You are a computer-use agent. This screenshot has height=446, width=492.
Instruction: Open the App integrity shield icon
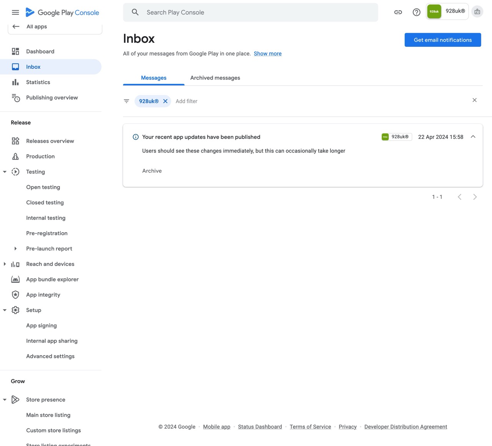(x=15, y=295)
